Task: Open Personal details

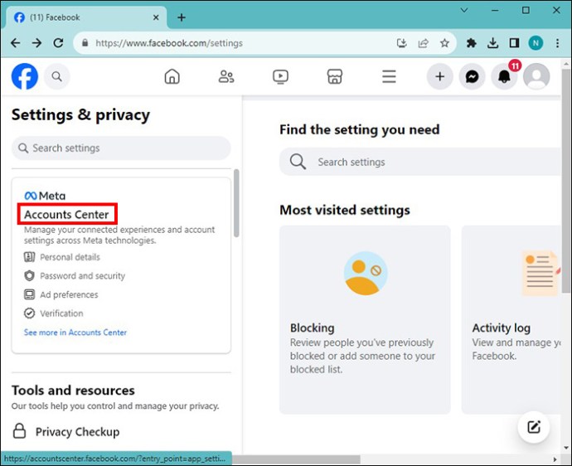Action: pos(62,257)
